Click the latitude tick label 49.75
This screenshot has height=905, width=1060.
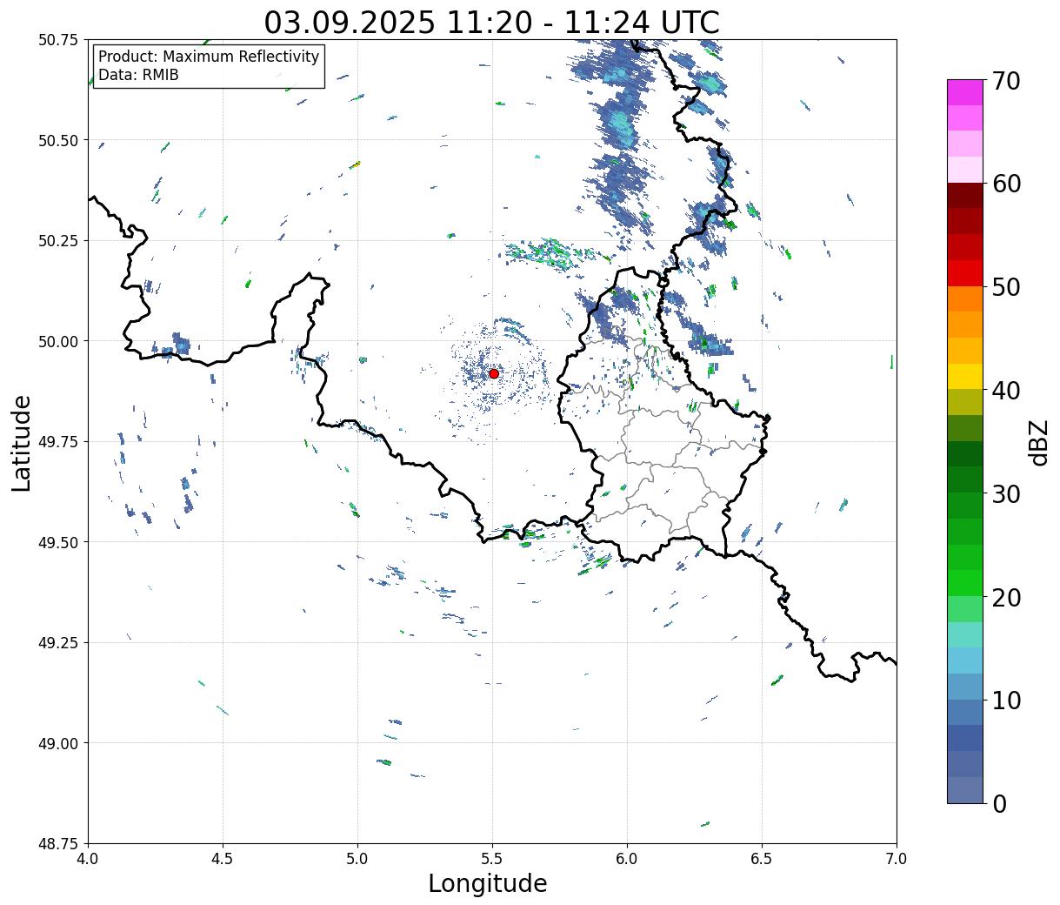pyautogui.click(x=58, y=442)
